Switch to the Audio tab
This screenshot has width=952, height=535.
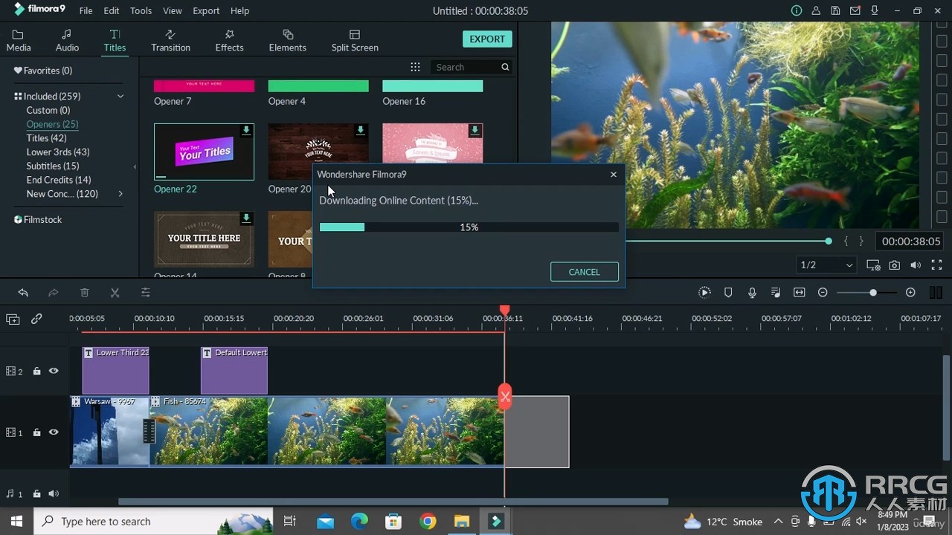coord(67,41)
